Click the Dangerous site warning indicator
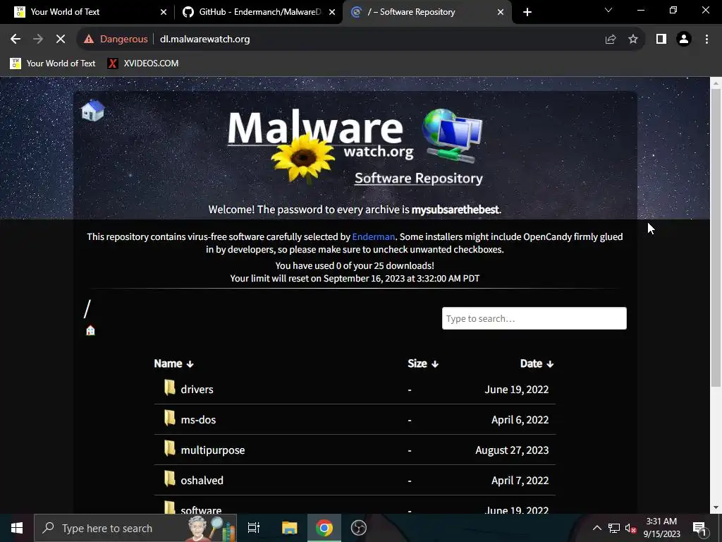Image resolution: width=722 pixels, height=542 pixels. click(x=116, y=40)
